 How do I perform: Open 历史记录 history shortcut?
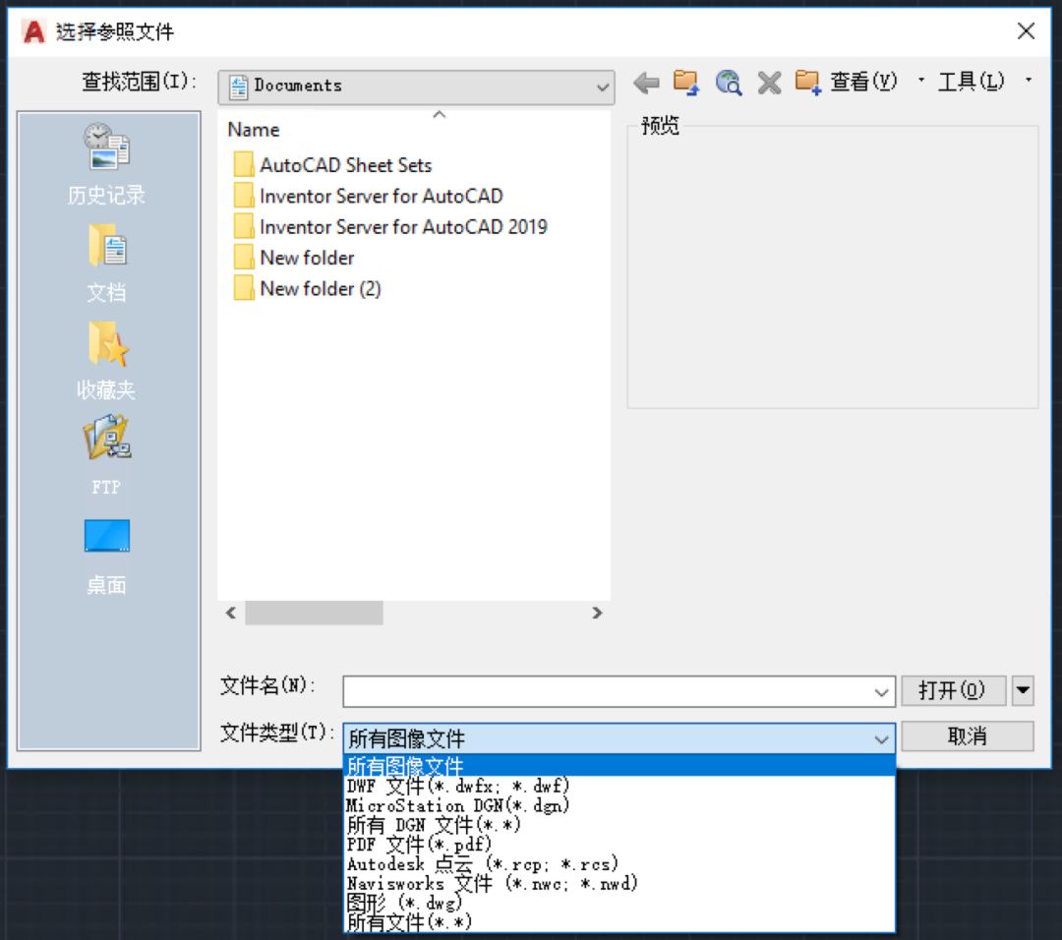tap(106, 163)
